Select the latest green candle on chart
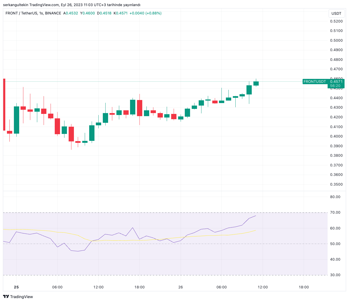The image size is (349, 302). click(256, 83)
